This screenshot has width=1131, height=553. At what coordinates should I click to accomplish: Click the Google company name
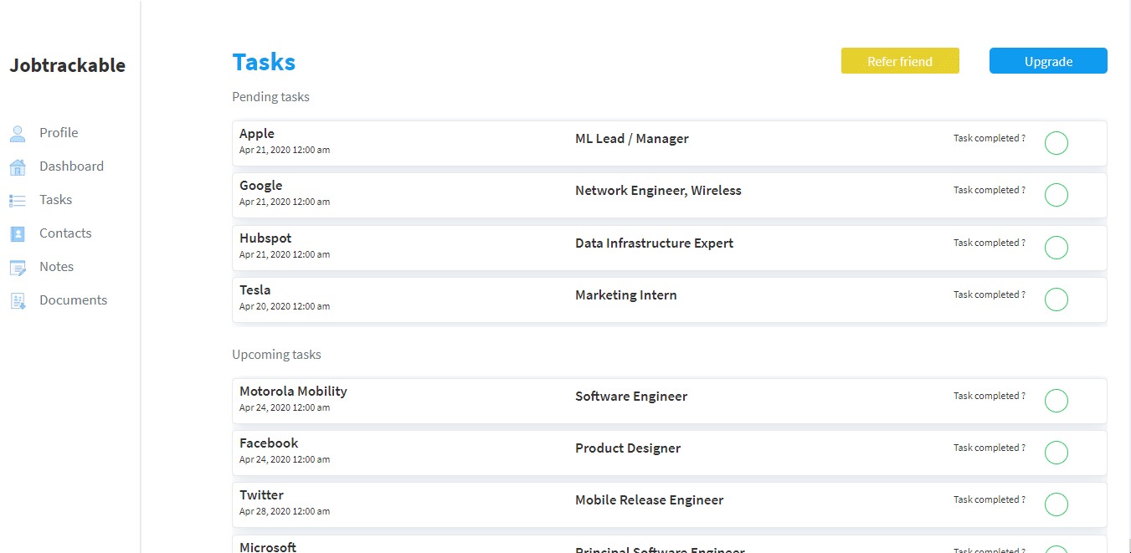coord(261,186)
